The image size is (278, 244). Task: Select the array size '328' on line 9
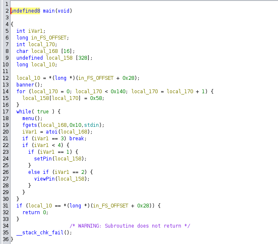pos(83,58)
